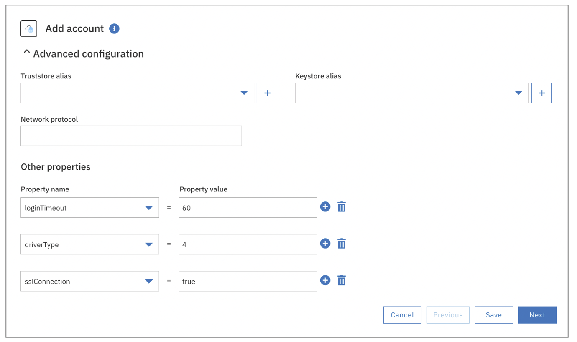Delete the loginTimeout property row
This screenshot has height=342, width=577.
[342, 206]
